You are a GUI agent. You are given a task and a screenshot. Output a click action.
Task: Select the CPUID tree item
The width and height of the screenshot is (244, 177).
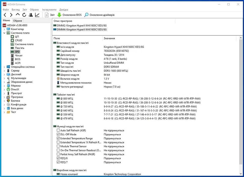point(18,40)
